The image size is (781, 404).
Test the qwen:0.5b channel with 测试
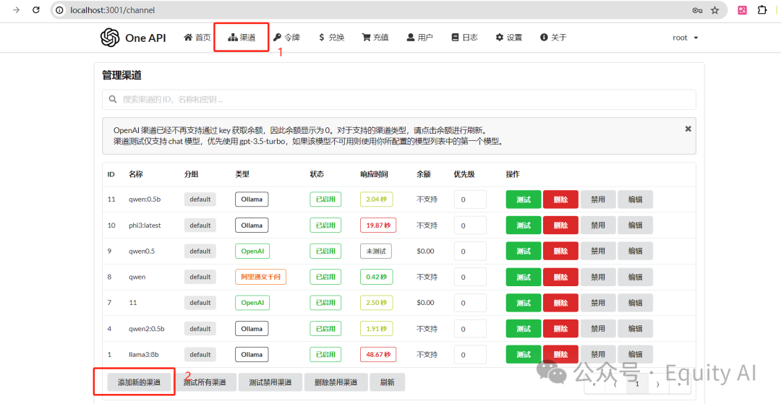pos(524,199)
